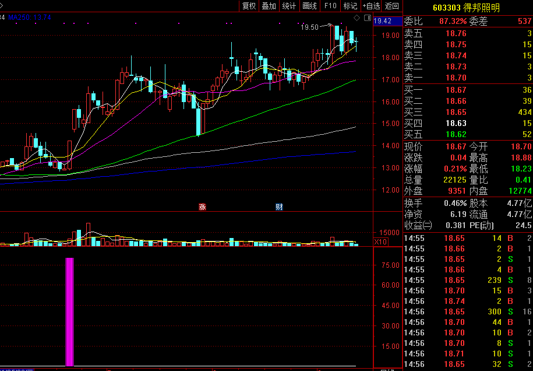Click the 75.00 indicator axis tick
Image resolution: width=533 pixels, height=371 pixels.
[390, 265]
